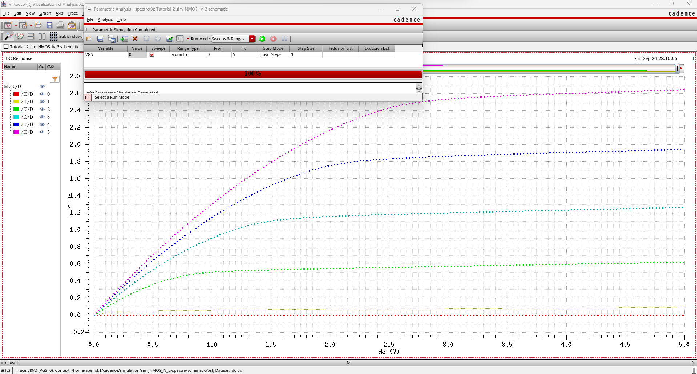The height and width of the screenshot is (374, 697).
Task: Open the Run Mode dropdown
Action: pos(233,39)
